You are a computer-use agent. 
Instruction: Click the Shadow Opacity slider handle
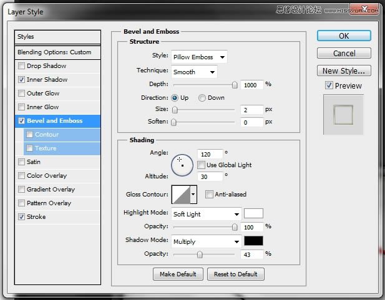(x=200, y=254)
